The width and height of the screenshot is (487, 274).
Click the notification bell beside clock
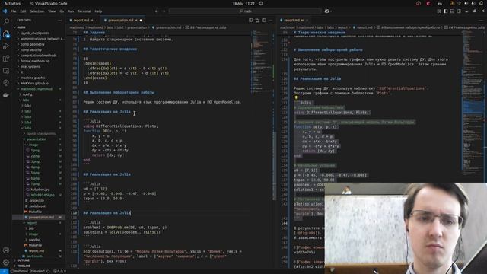point(261,3)
